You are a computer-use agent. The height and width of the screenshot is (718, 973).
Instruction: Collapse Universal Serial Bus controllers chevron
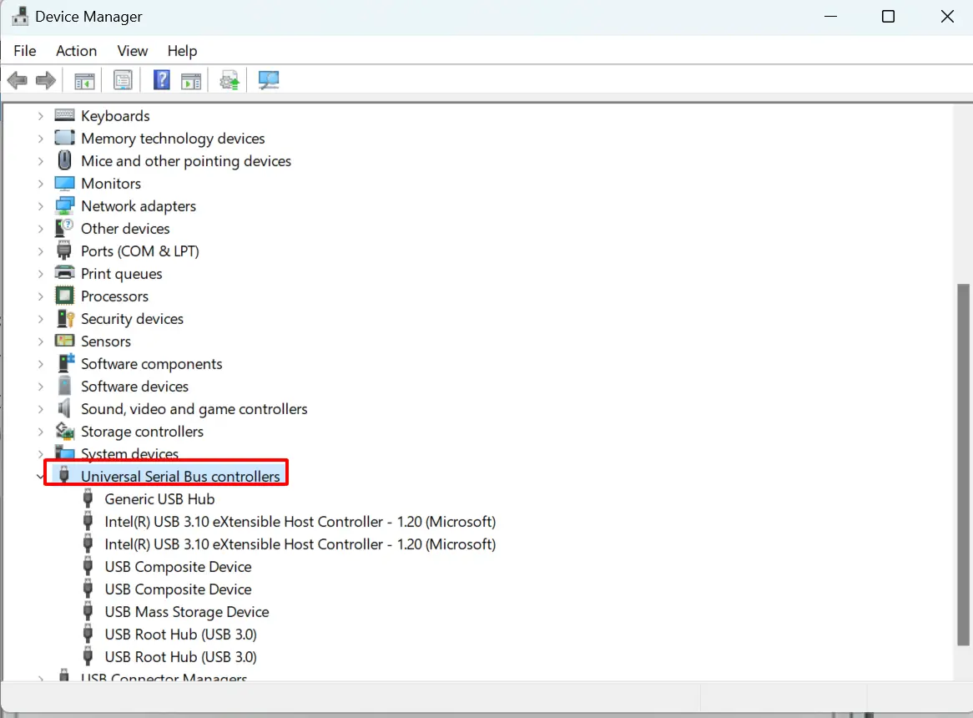click(40, 477)
